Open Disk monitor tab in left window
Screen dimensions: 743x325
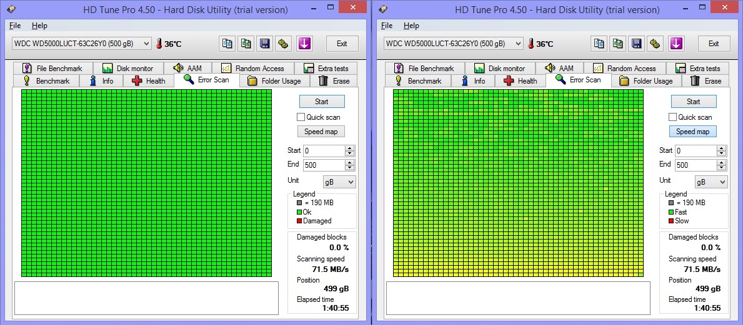(128, 68)
